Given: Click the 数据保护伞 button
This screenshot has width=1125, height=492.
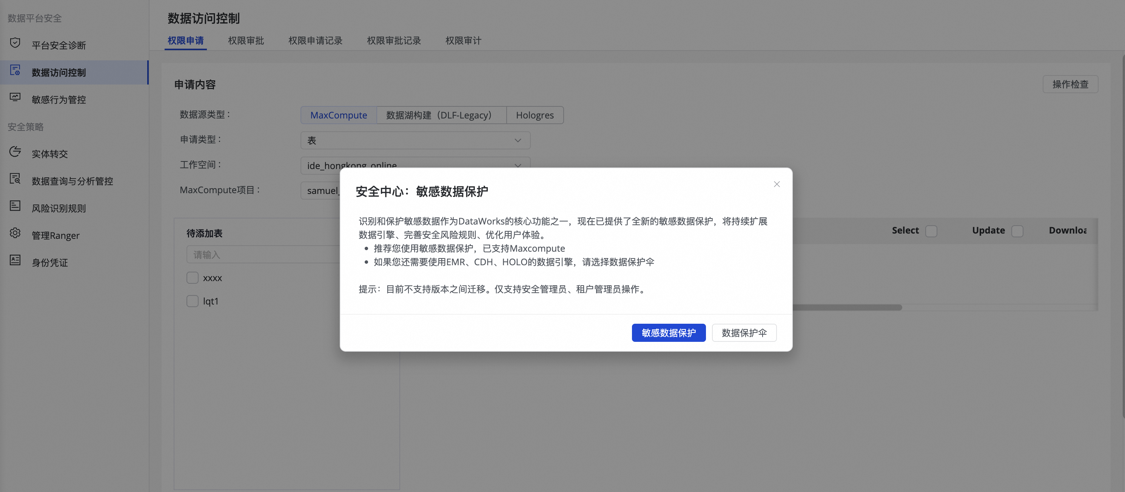Looking at the screenshot, I should (x=744, y=333).
